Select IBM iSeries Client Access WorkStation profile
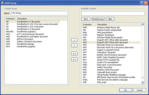The image size is (149, 95). click(111, 77)
